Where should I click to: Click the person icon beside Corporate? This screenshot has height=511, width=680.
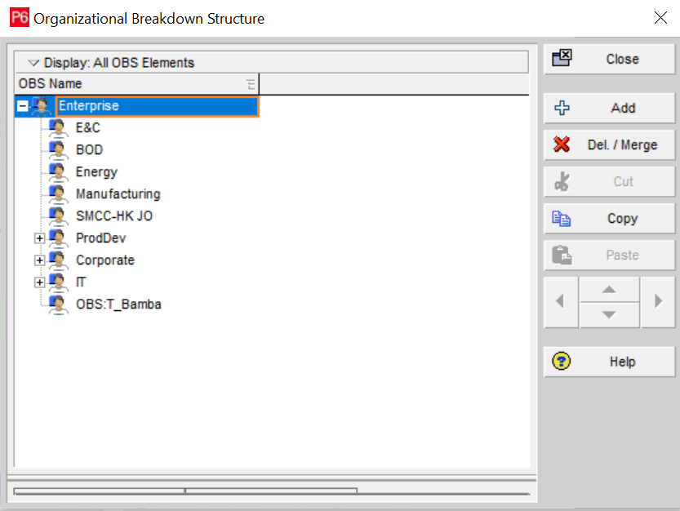pyautogui.click(x=58, y=260)
